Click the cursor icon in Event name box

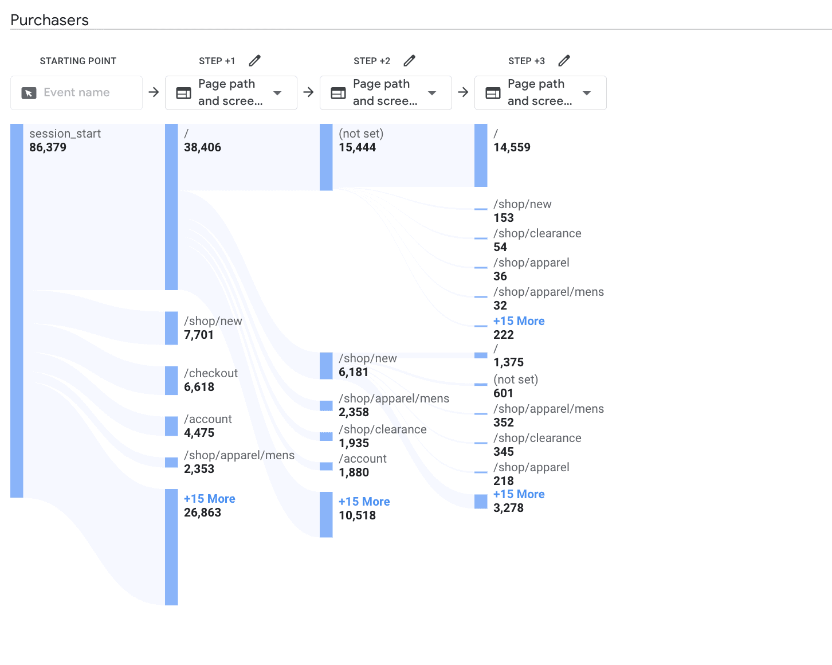[29, 93]
